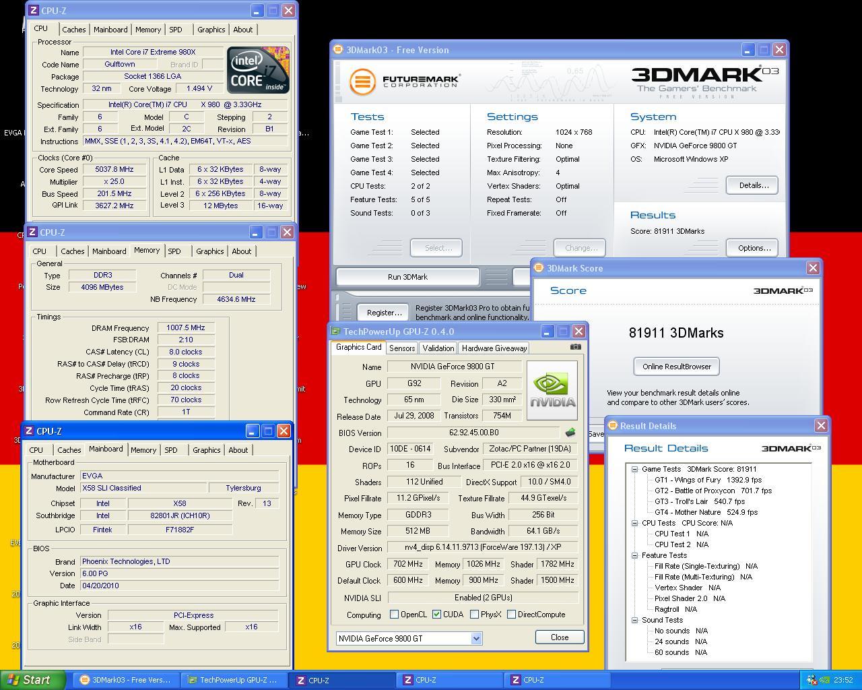
Task: Open the SPD tab in the top CPU-Z window
Action: tap(176, 30)
